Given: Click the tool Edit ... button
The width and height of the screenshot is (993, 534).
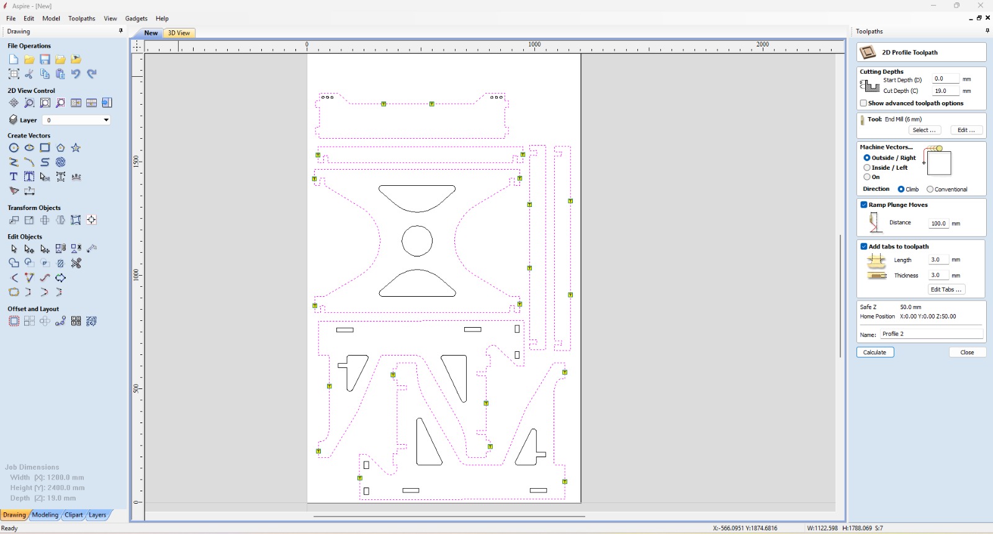Looking at the screenshot, I should (x=966, y=130).
